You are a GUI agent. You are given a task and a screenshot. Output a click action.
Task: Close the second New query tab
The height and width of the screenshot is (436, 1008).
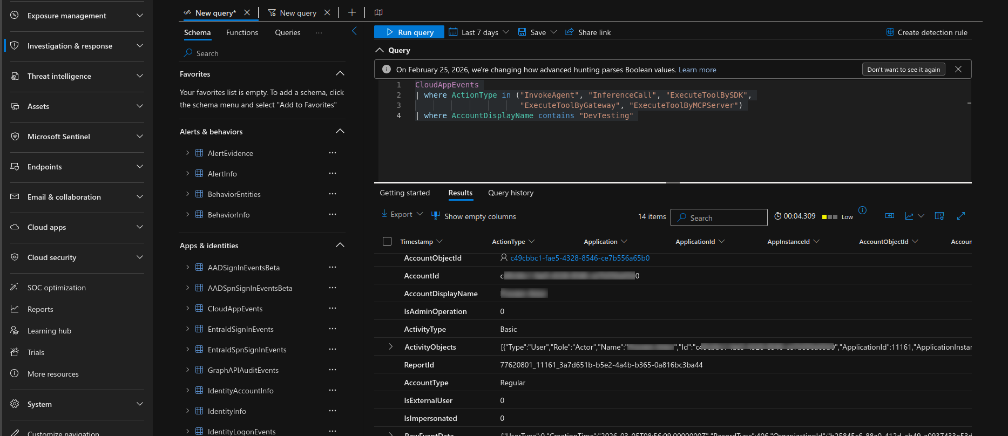(x=327, y=12)
